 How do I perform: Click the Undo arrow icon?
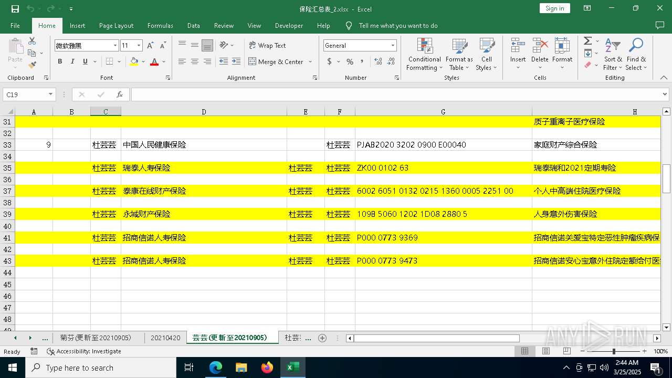coord(30,9)
